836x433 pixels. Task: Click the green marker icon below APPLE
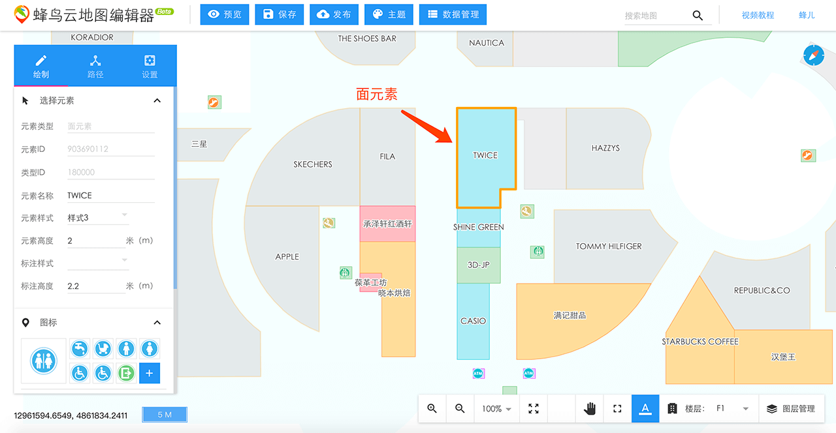(x=346, y=273)
